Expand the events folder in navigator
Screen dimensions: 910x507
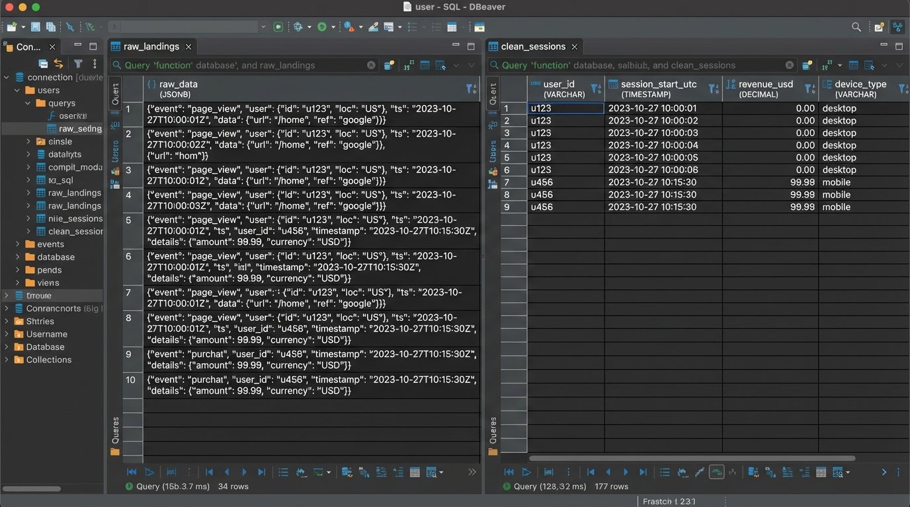coord(18,244)
